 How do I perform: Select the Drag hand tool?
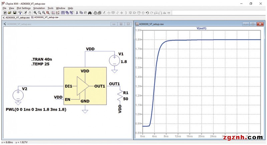(143, 13)
